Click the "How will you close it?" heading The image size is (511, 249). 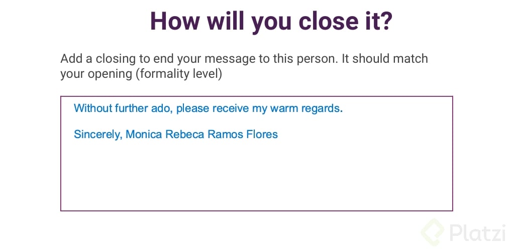tap(271, 21)
